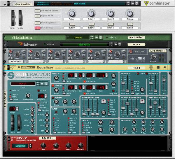The height and width of the screenshot is (159, 175).
Task: Toggle Bypass All FX button
Action: (x=38, y=16)
